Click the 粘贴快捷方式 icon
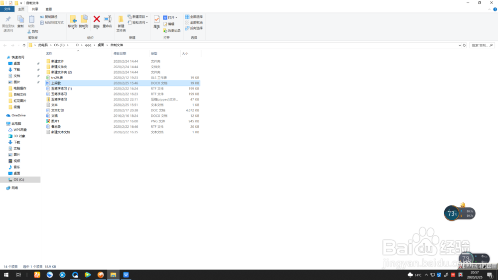Screen dimensions: 498x280 pyautogui.click(x=42, y=22)
